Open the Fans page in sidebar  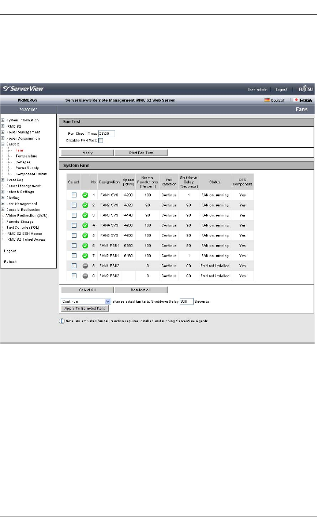tap(20, 150)
